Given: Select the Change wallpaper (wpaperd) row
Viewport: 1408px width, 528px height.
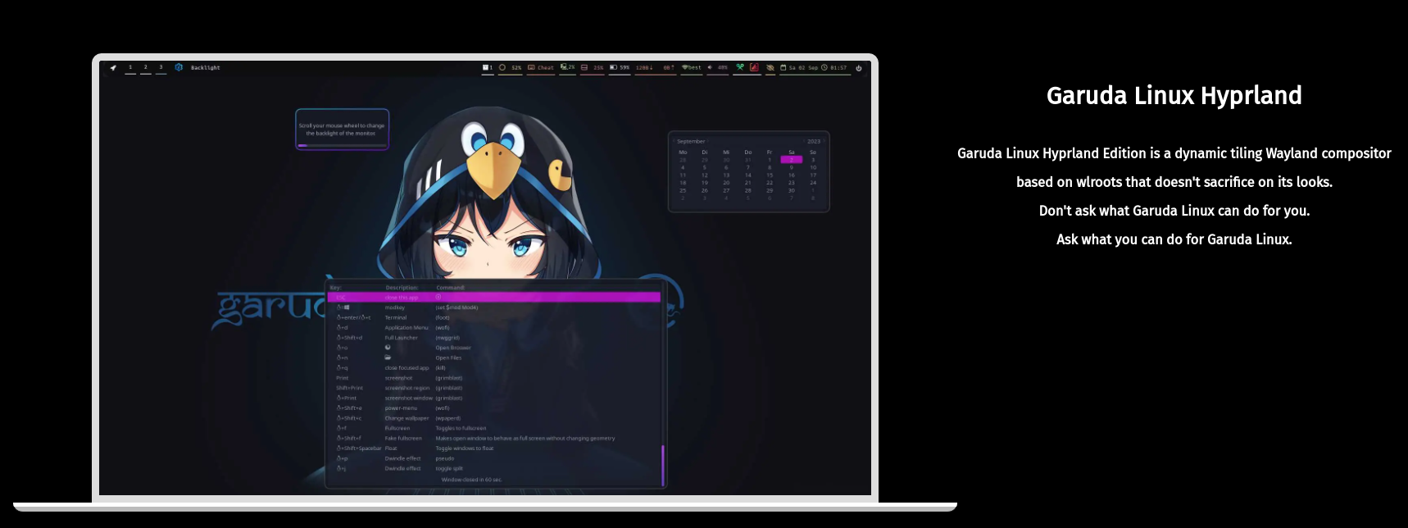Looking at the screenshot, I should 494,418.
